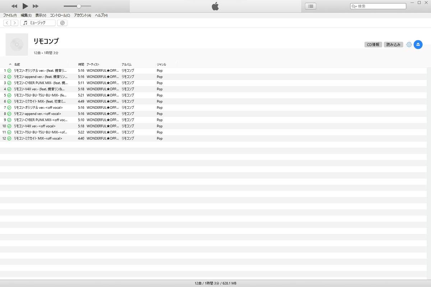Go back with the left navigation arrow
This screenshot has width=431, height=287.
click(x=7, y=23)
